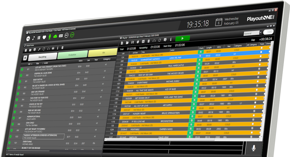The image size is (290, 157).
Task: Click the clock icon in Playlist toolbar
Action: 138,42
